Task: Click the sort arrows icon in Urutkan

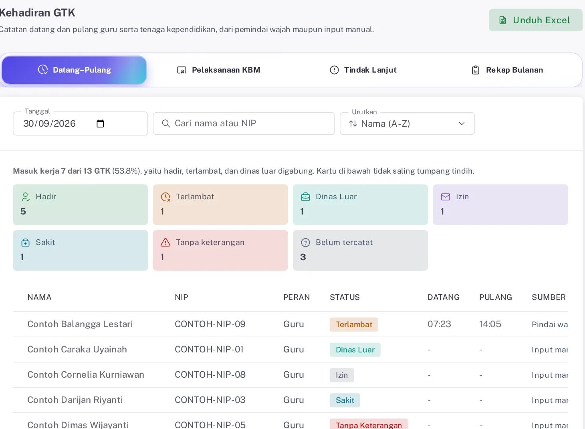Action: (353, 123)
